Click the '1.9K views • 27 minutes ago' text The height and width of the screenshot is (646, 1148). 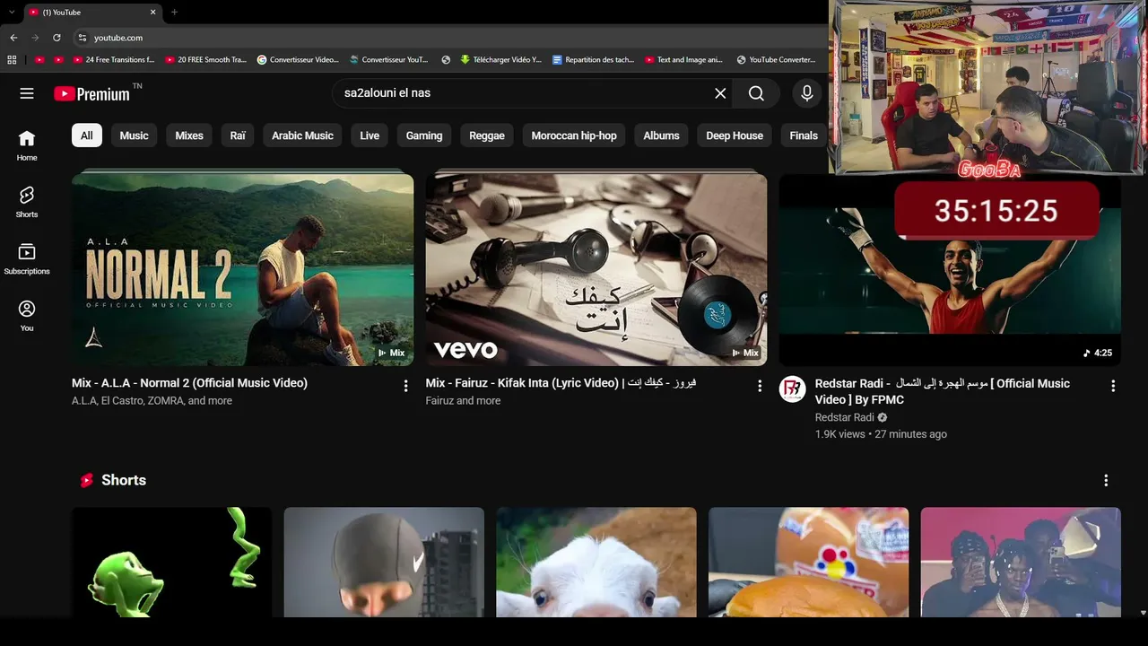pos(881,434)
